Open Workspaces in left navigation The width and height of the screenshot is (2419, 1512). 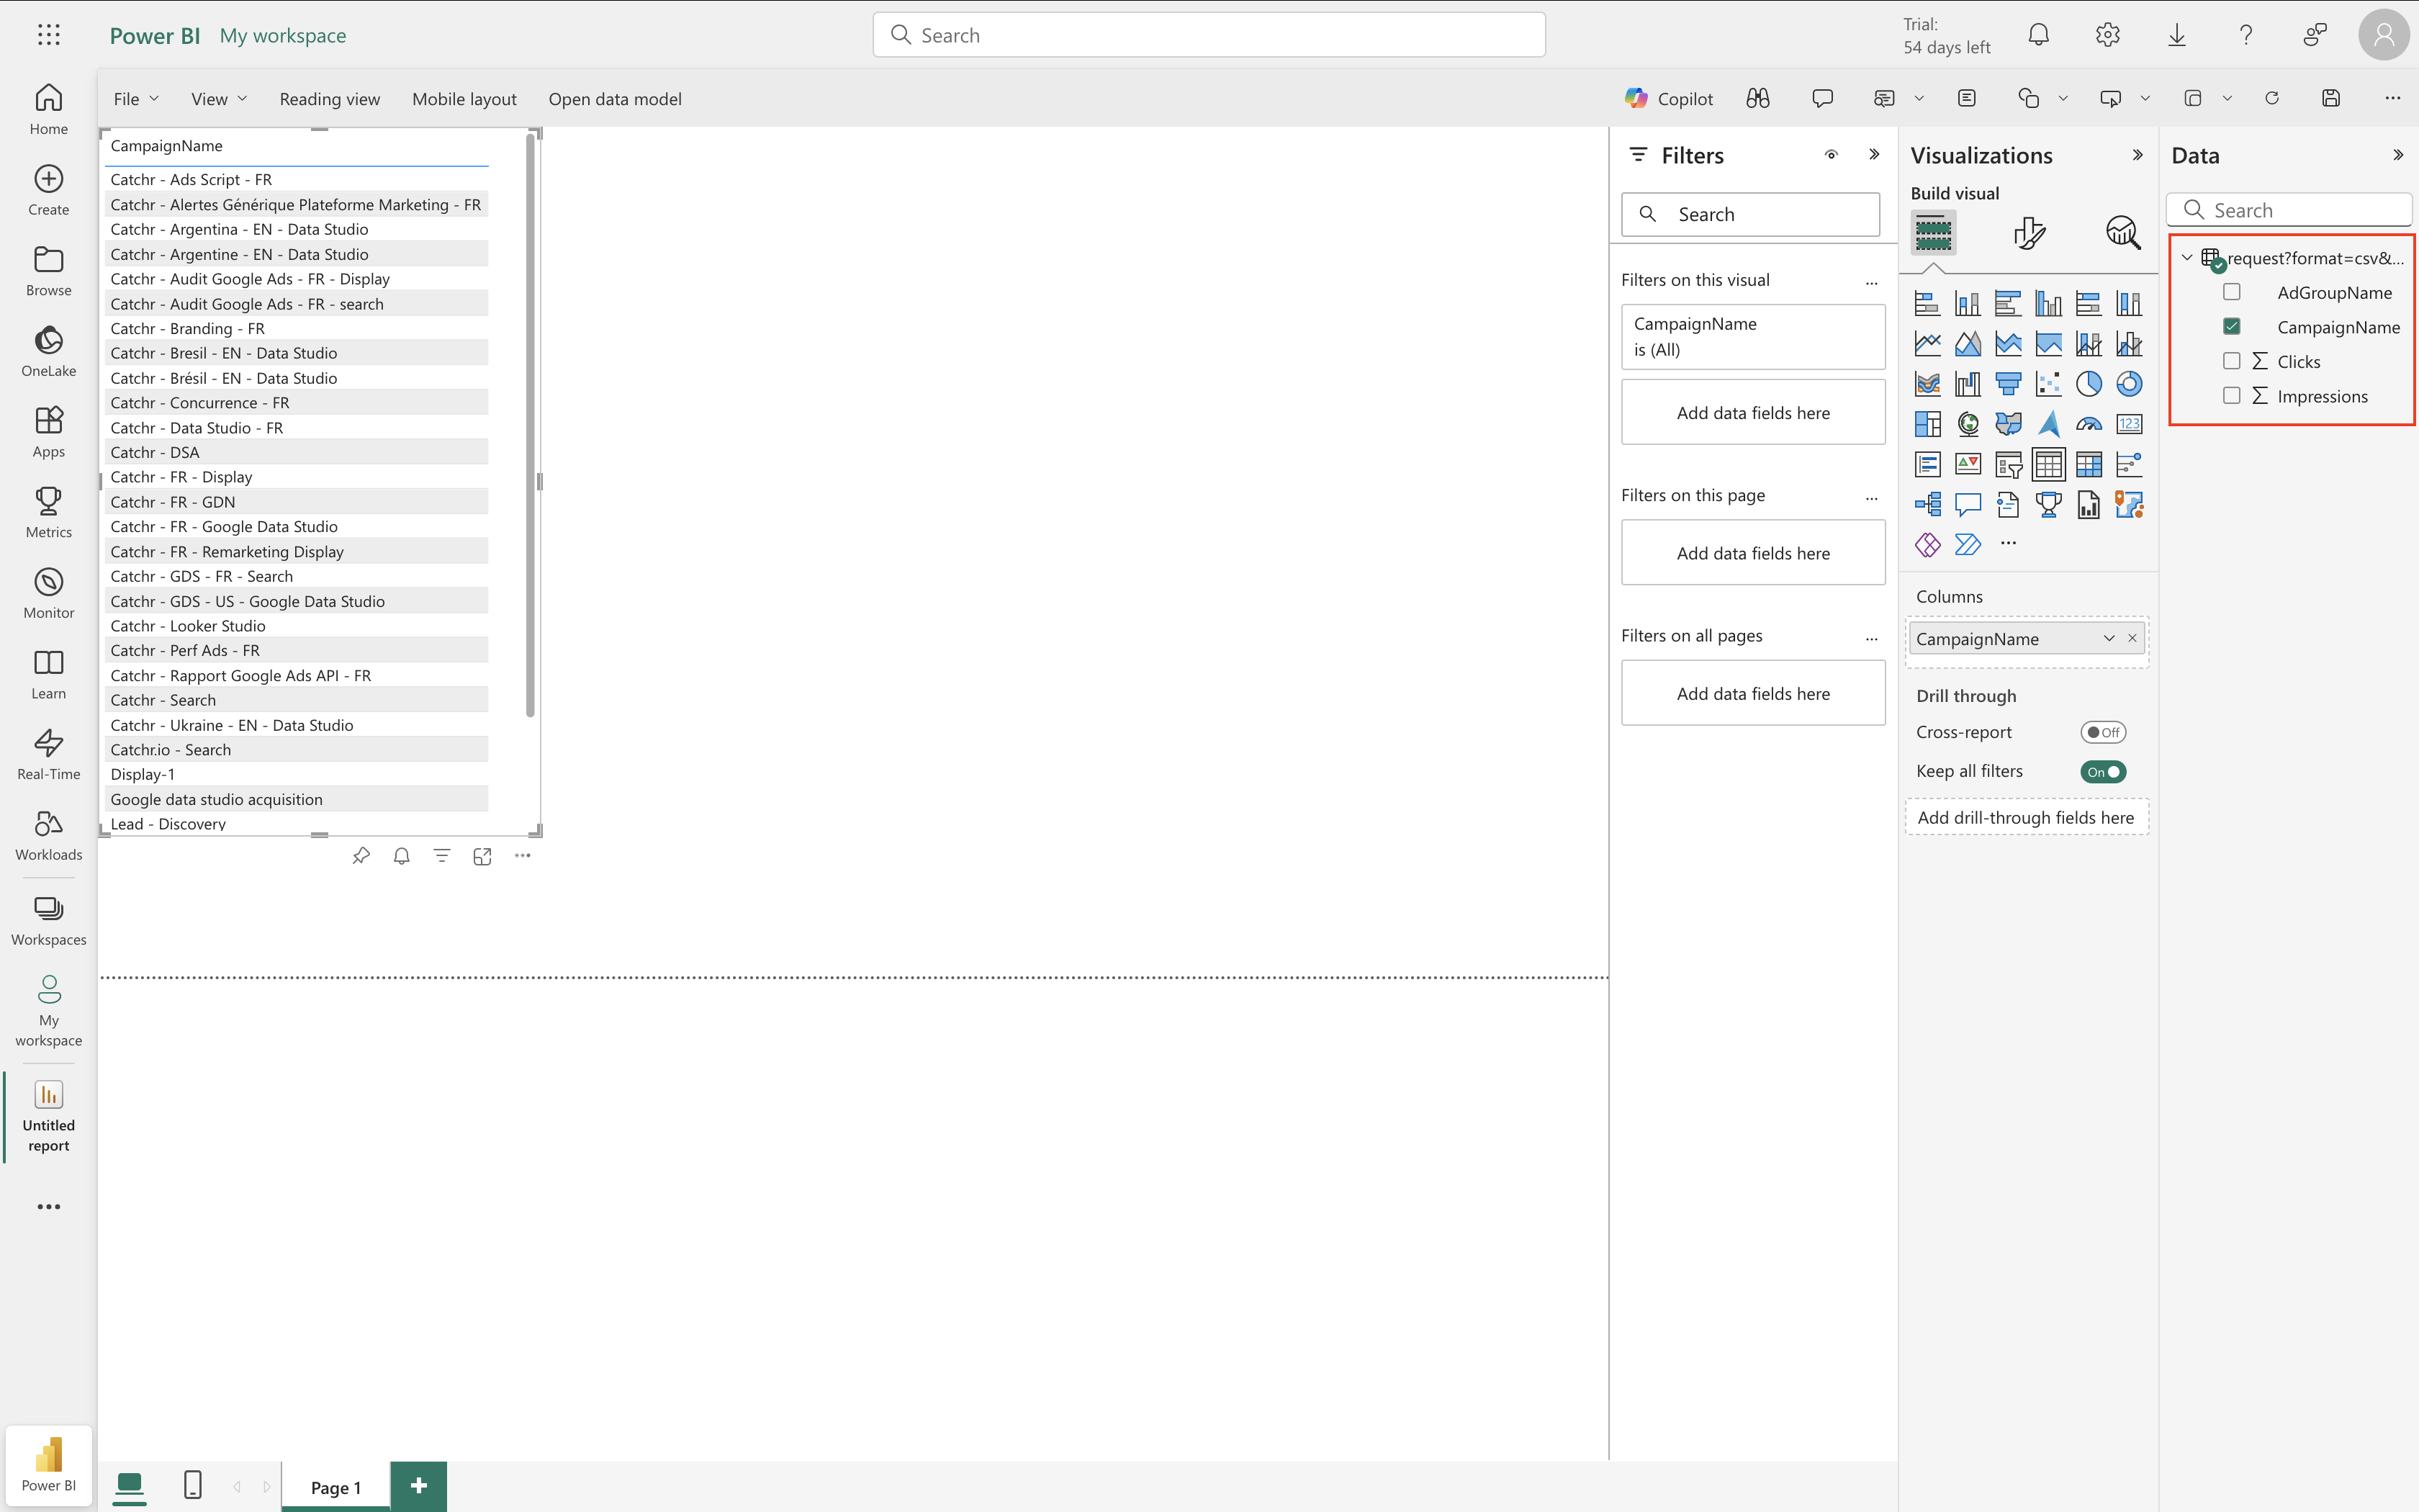coord(48,921)
